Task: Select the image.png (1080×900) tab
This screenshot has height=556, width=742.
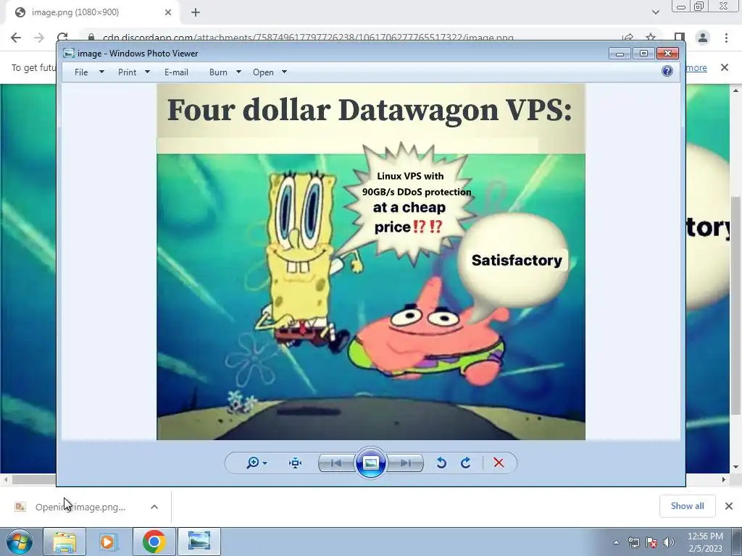Action: pos(93,12)
